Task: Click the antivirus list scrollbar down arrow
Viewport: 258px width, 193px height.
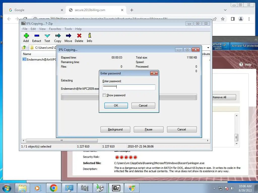Action: click(237, 144)
